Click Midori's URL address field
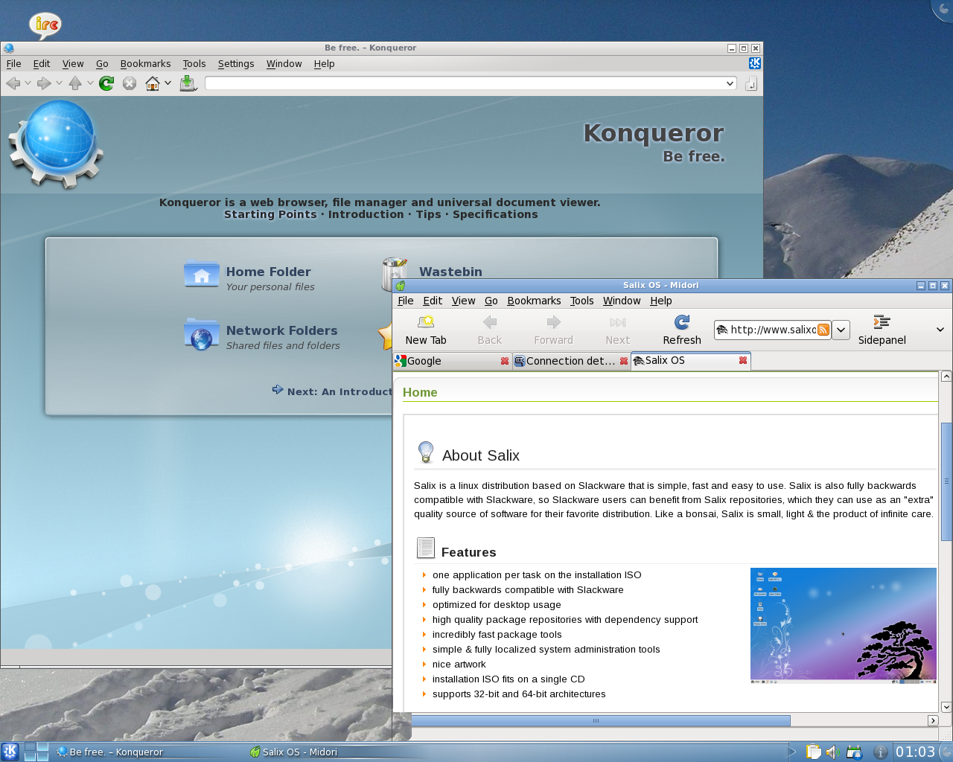This screenshot has height=762, width=953. point(773,330)
